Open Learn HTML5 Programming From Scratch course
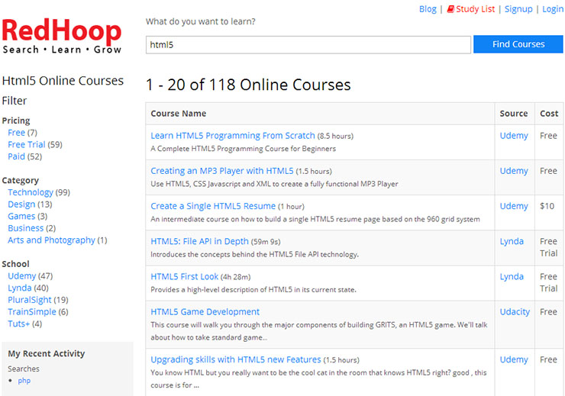The image size is (565, 396). [233, 136]
